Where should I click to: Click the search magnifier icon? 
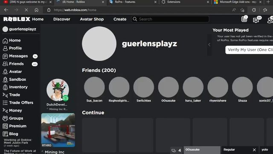(135, 19)
